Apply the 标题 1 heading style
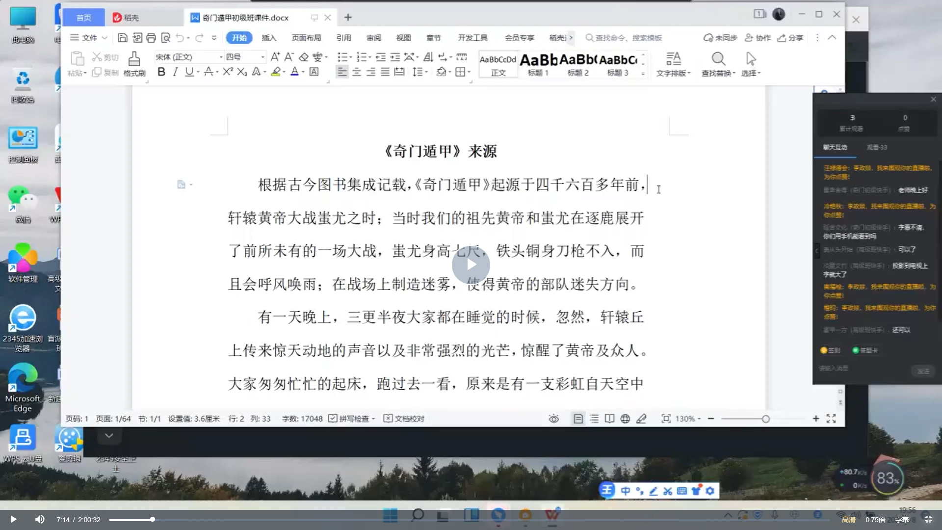 pos(538,64)
